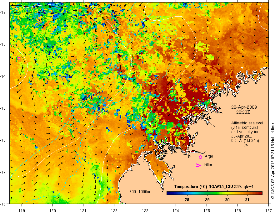Screen dimensions: 275x213
Task: Click the velocity scale reference arrow
Action: point(242,145)
